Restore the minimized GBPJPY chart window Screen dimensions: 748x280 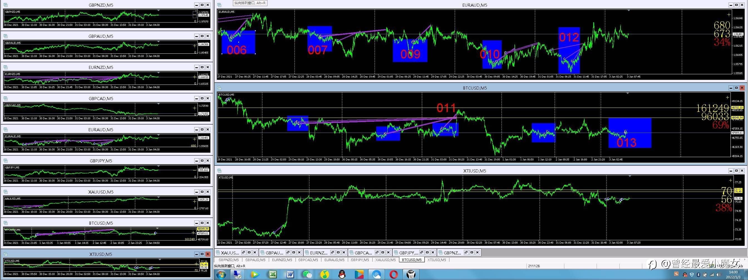[421, 252]
